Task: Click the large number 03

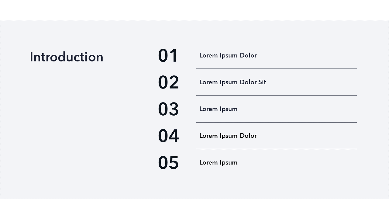Action: [x=168, y=109]
